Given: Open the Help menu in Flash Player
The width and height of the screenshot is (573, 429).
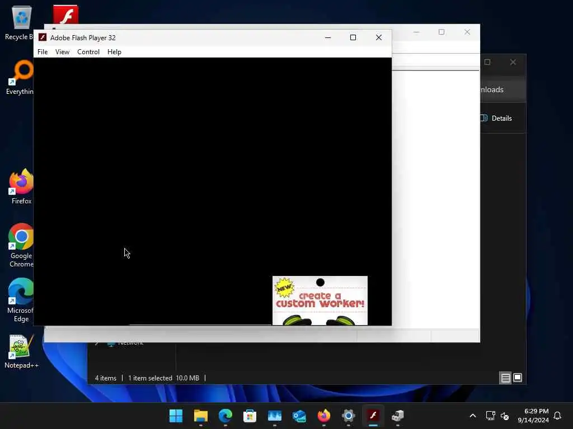Looking at the screenshot, I should 114,52.
